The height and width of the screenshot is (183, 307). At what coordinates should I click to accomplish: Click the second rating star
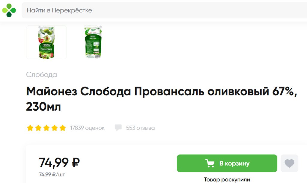38,128
